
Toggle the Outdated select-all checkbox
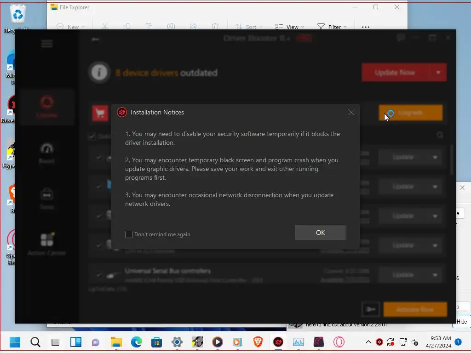(92, 136)
